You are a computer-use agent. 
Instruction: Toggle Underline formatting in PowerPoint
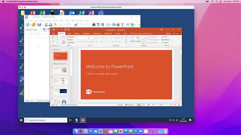84,42
